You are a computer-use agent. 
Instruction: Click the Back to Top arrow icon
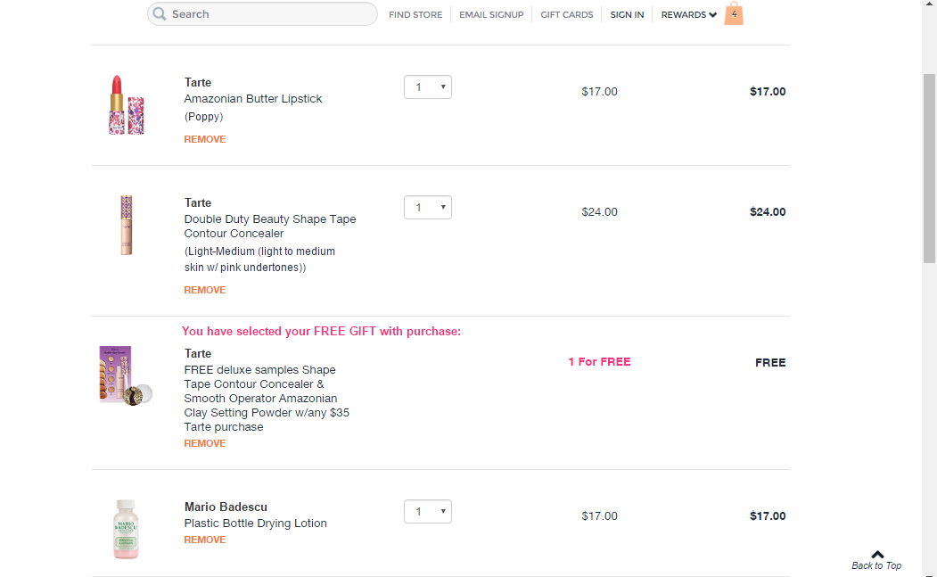point(877,555)
